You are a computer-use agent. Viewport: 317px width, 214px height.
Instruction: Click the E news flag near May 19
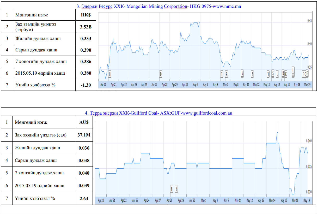pos(307,74)
